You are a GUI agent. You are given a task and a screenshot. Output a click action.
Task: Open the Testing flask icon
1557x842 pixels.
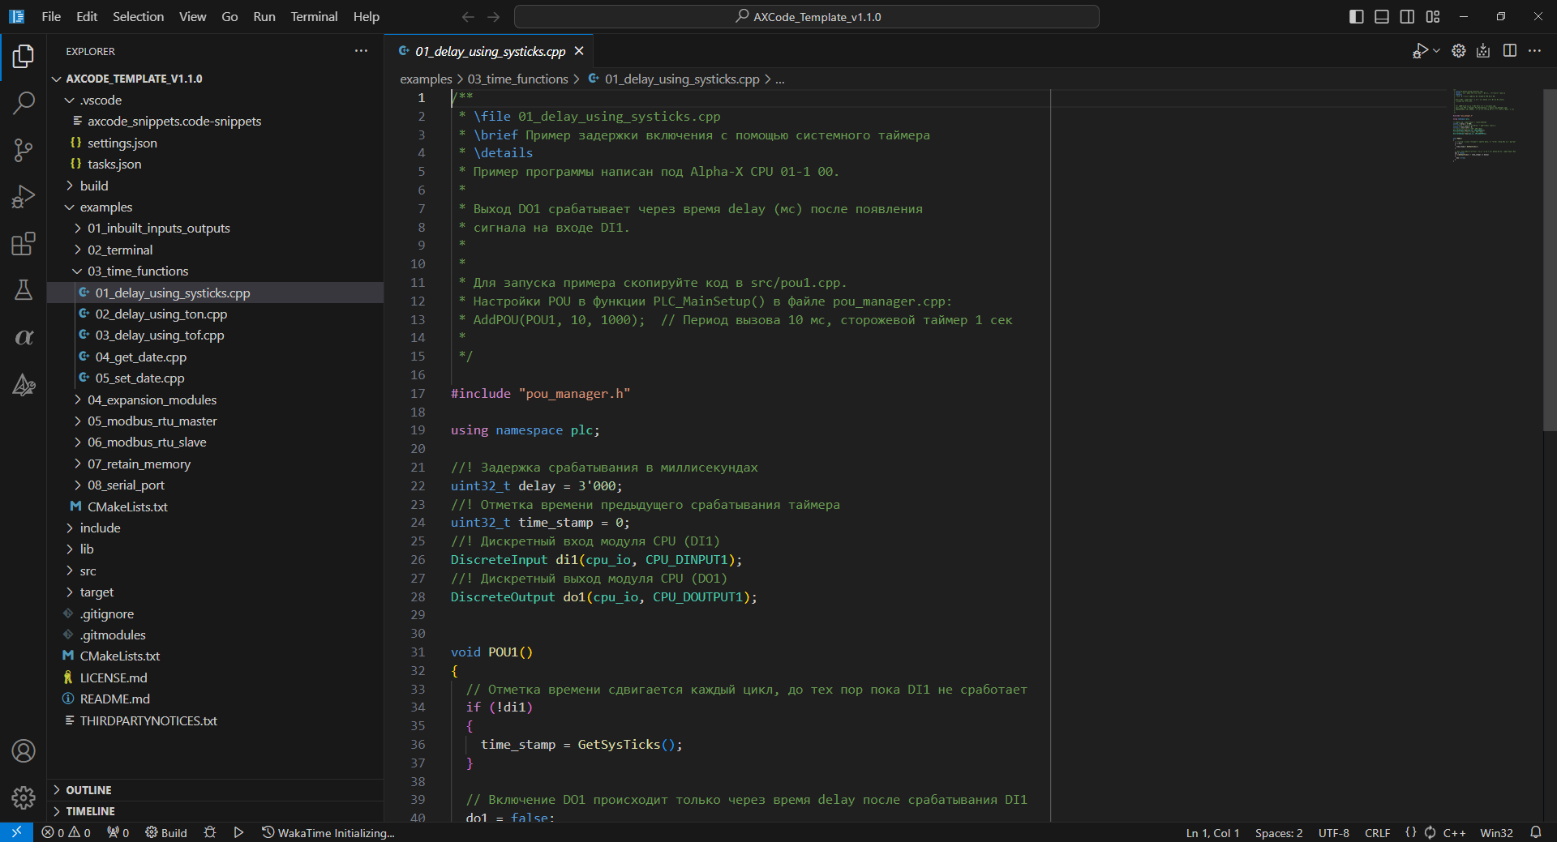(x=24, y=290)
